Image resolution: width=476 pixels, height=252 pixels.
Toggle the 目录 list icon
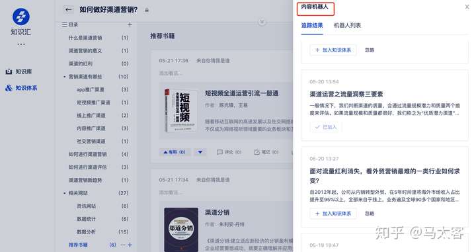click(x=65, y=24)
